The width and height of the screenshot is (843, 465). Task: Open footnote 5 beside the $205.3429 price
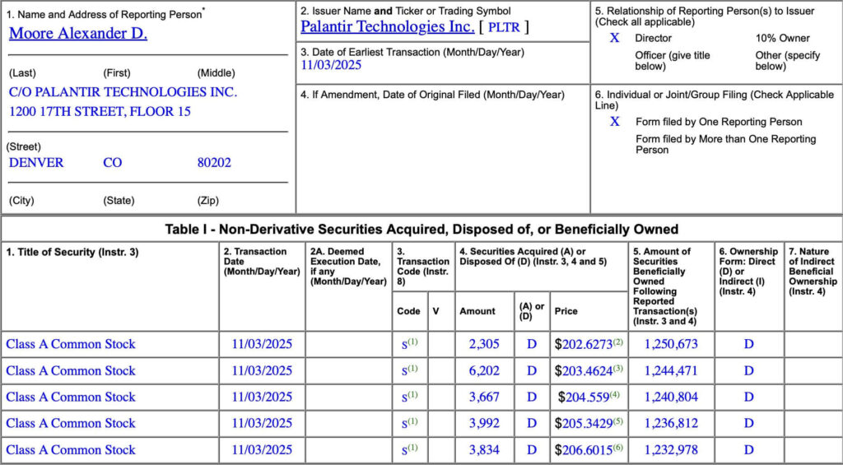tap(618, 421)
